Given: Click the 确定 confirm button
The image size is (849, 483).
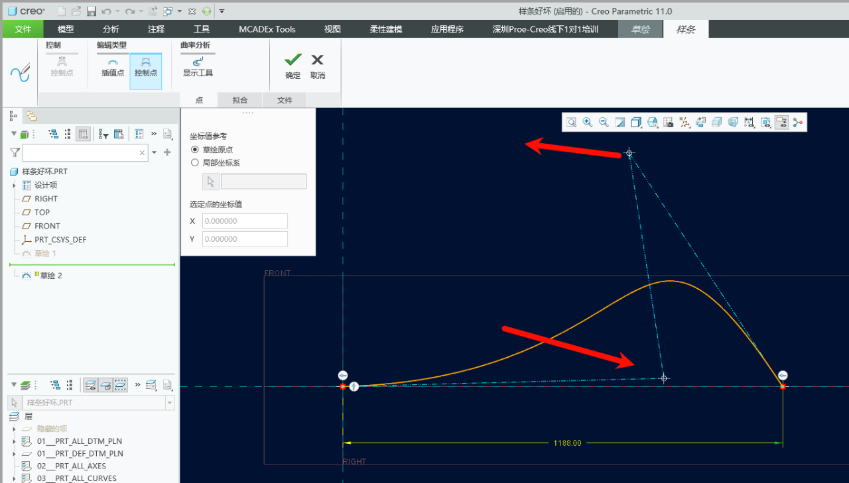Looking at the screenshot, I should [x=293, y=66].
